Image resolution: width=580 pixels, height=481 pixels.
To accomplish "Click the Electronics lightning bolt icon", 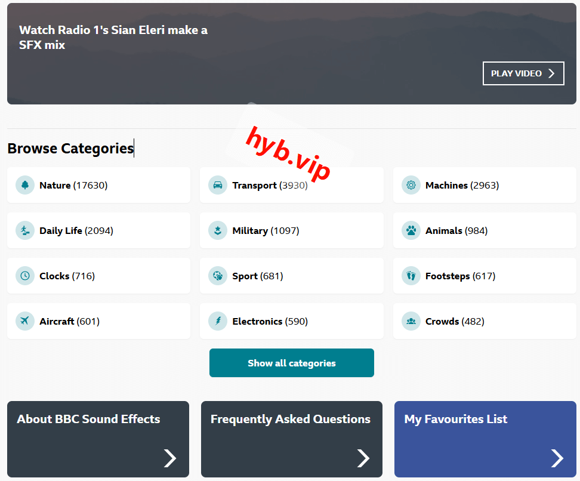I will click(218, 321).
